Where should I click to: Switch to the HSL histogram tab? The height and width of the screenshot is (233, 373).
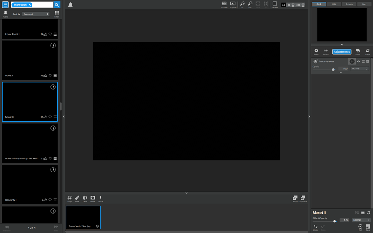(x=334, y=4)
